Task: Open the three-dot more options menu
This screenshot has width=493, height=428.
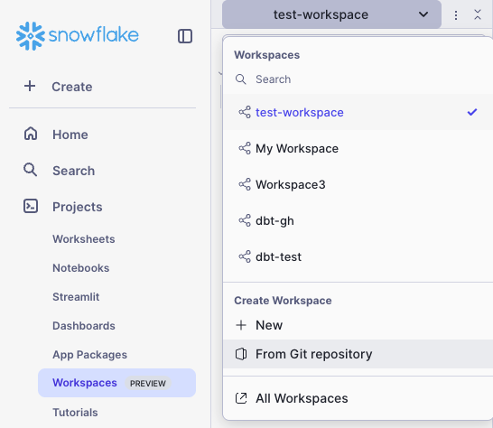Action: pyautogui.click(x=456, y=14)
